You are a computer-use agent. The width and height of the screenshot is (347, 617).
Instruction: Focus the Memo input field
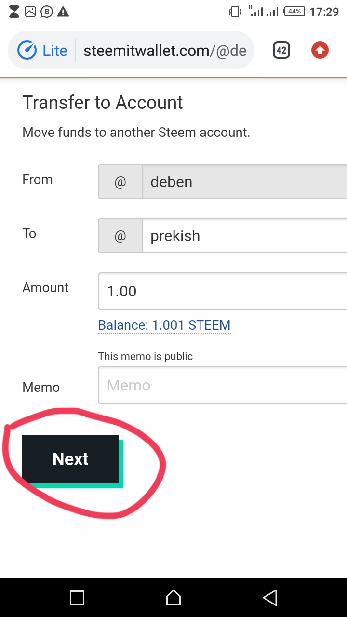tap(222, 385)
